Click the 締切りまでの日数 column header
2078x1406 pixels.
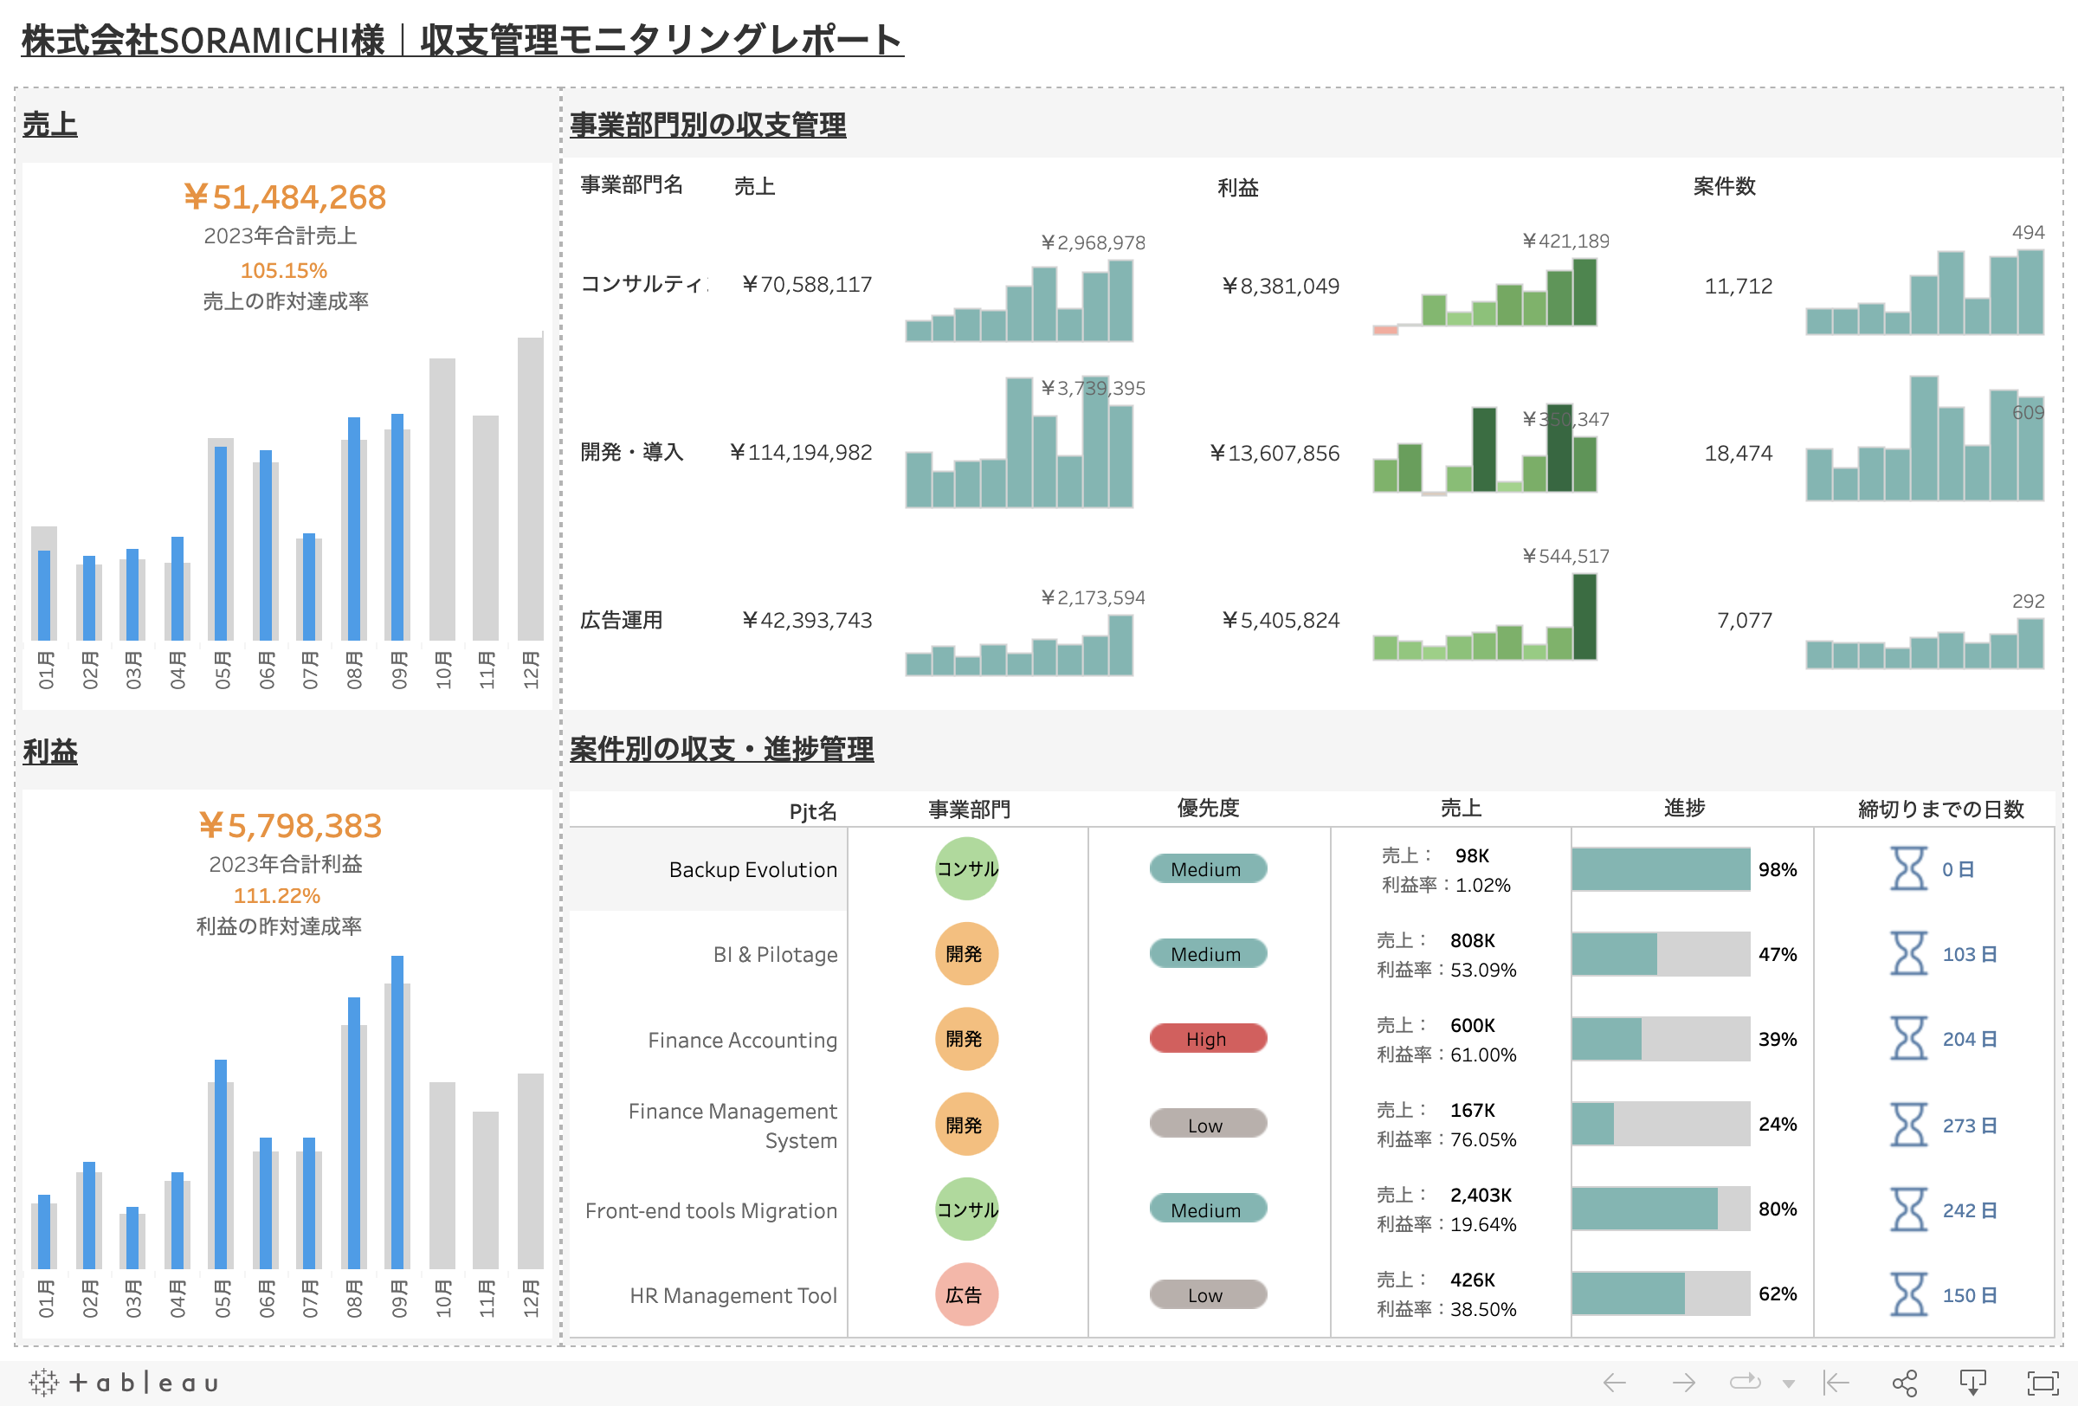tap(1940, 809)
